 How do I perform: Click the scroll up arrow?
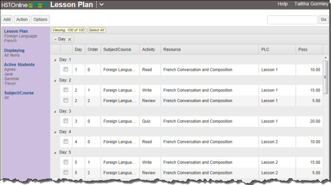pyautogui.click(x=326, y=57)
